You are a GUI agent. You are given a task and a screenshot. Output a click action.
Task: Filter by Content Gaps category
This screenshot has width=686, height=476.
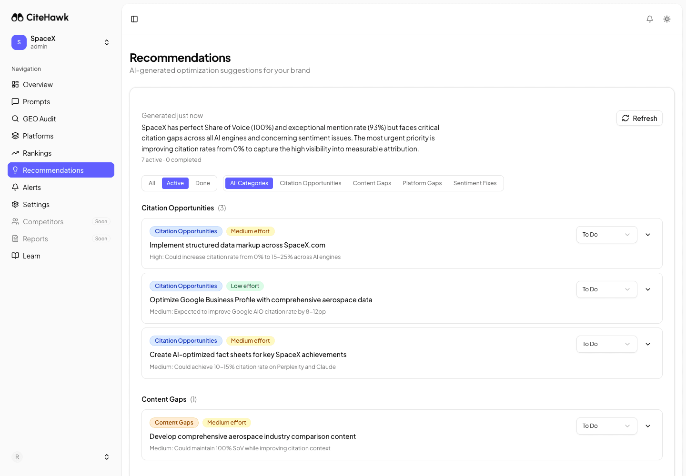coord(372,183)
